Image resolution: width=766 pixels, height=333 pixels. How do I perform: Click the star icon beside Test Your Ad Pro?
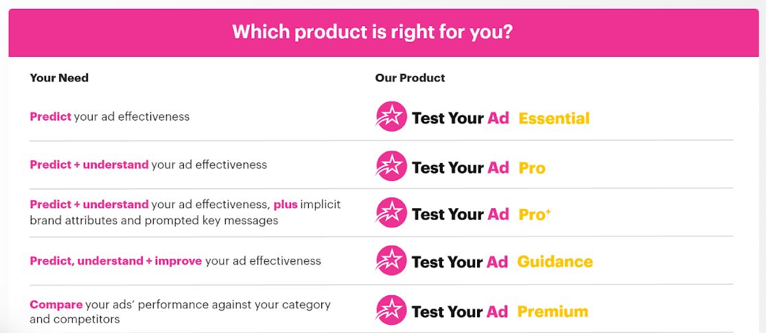(391, 166)
